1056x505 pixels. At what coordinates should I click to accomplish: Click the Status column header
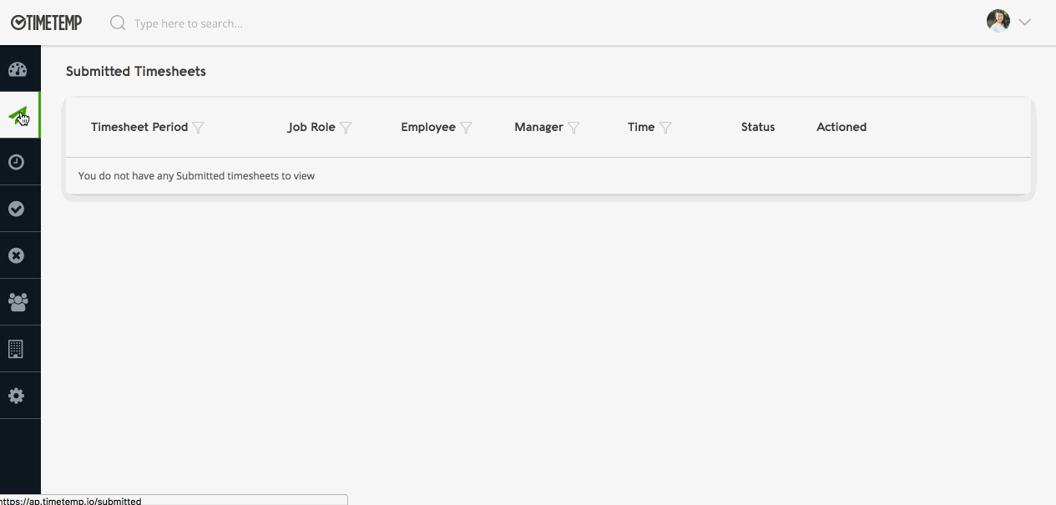click(x=757, y=127)
